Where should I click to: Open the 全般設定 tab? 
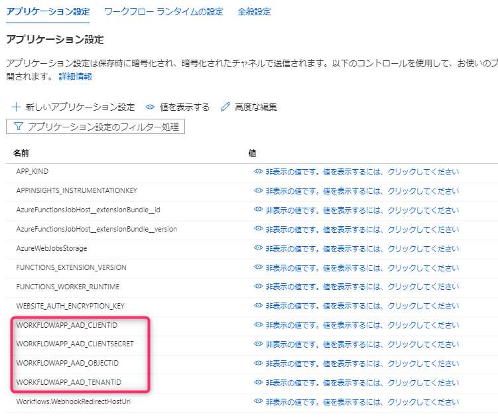point(254,12)
